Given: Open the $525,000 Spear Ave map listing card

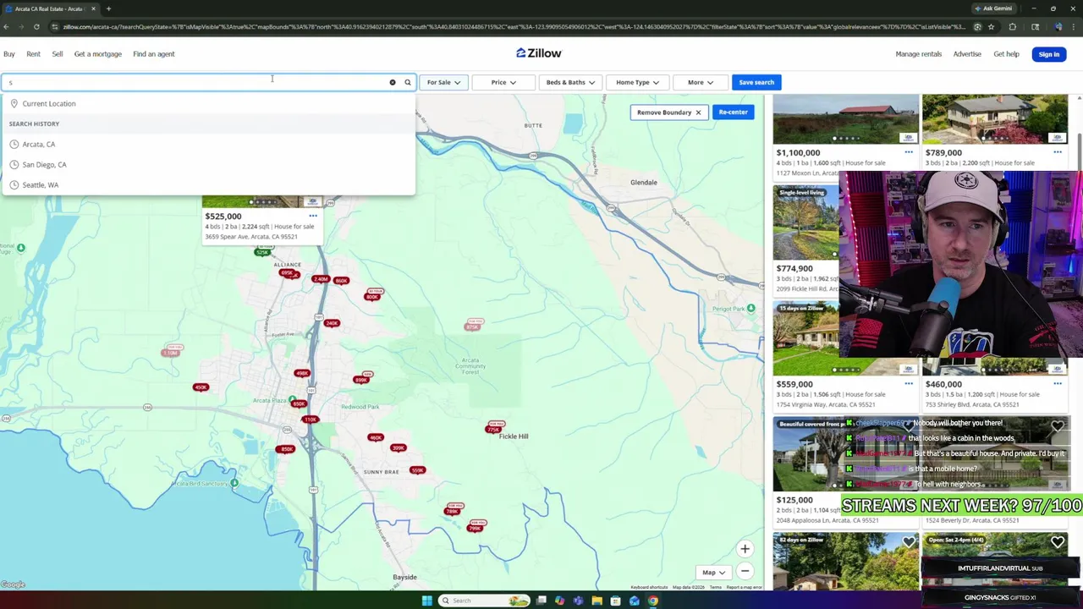Looking at the screenshot, I should 262,219.
